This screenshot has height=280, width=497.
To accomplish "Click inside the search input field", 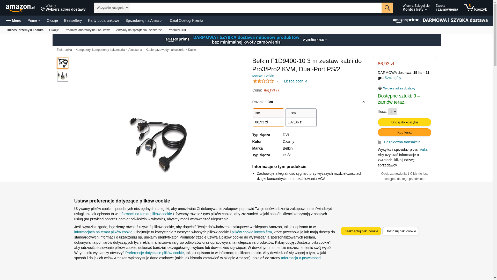I will (x=256, y=8).
